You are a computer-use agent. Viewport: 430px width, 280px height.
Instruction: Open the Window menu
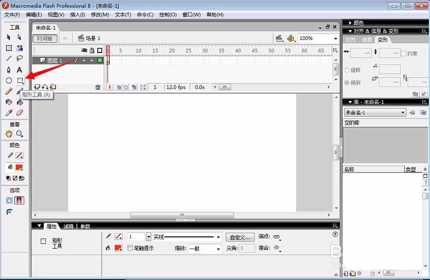pos(191,15)
